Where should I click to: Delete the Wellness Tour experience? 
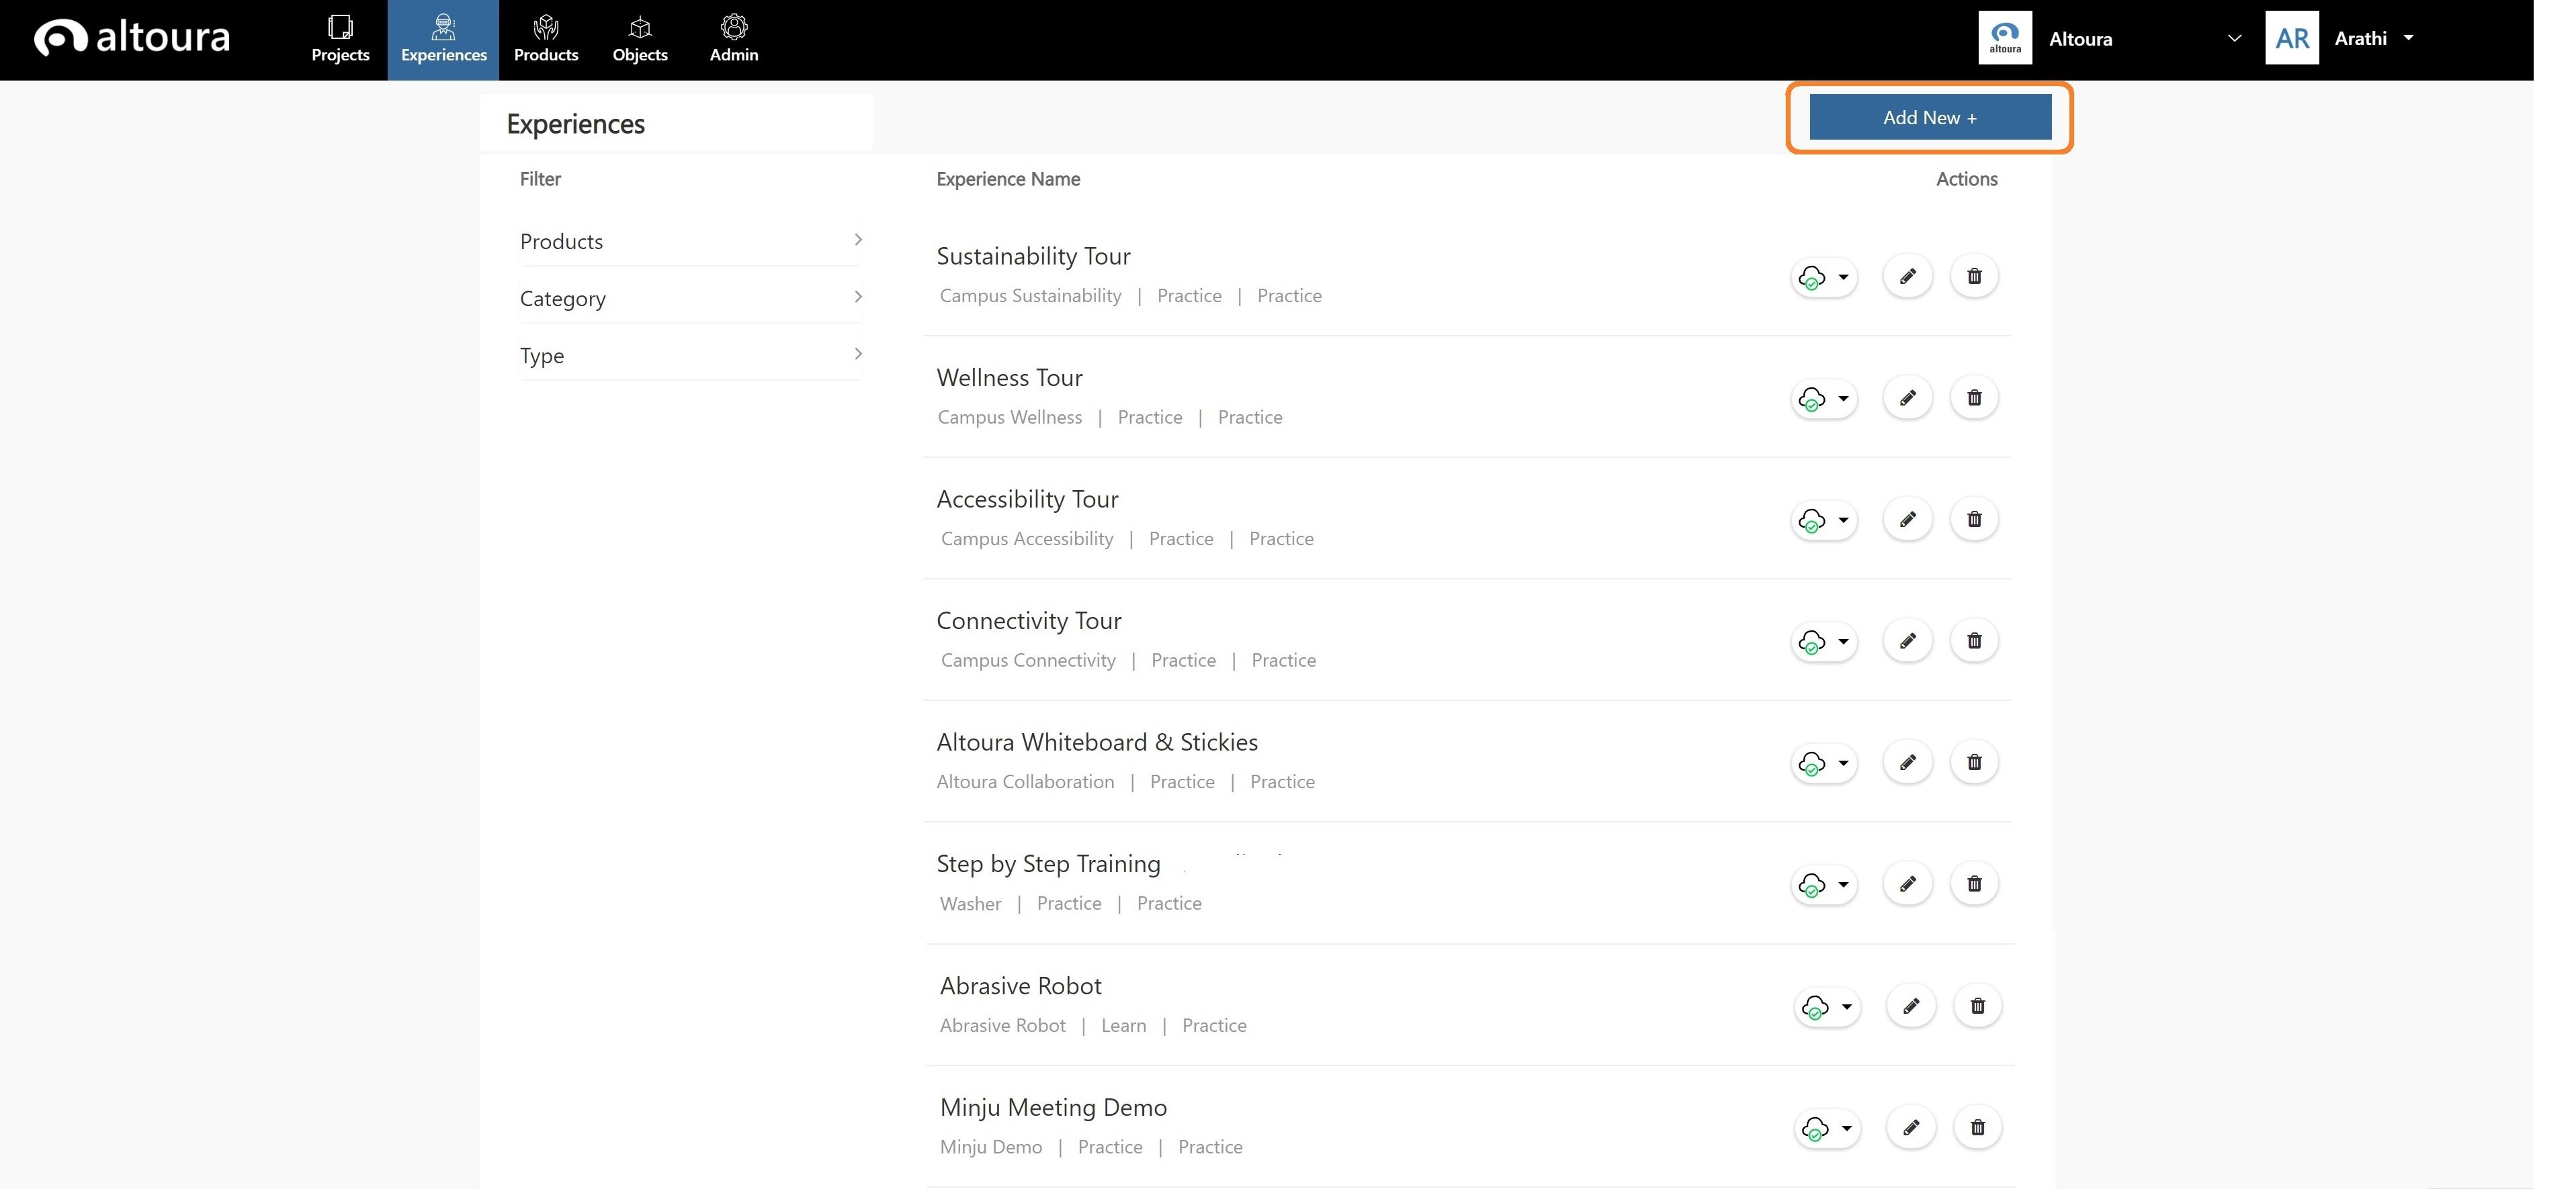tap(1974, 397)
